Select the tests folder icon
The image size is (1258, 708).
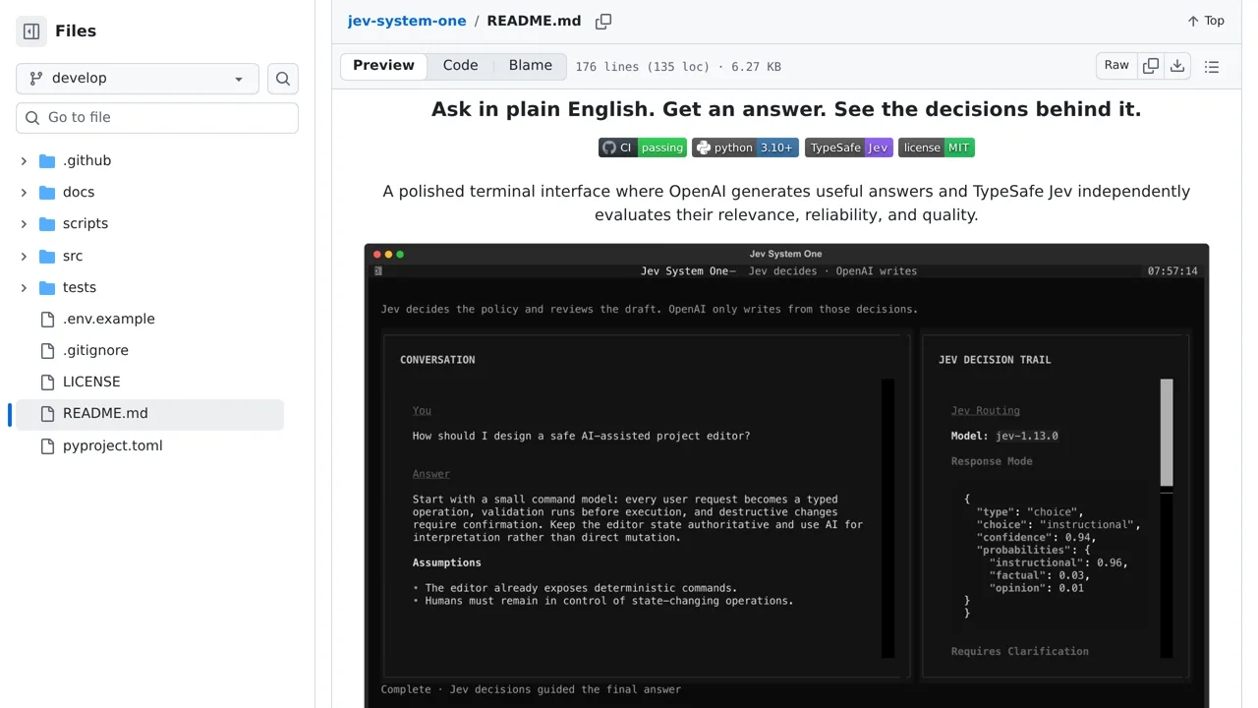click(47, 287)
